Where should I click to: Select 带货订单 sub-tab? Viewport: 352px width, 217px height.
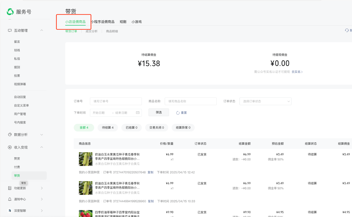pyautogui.click(x=71, y=31)
